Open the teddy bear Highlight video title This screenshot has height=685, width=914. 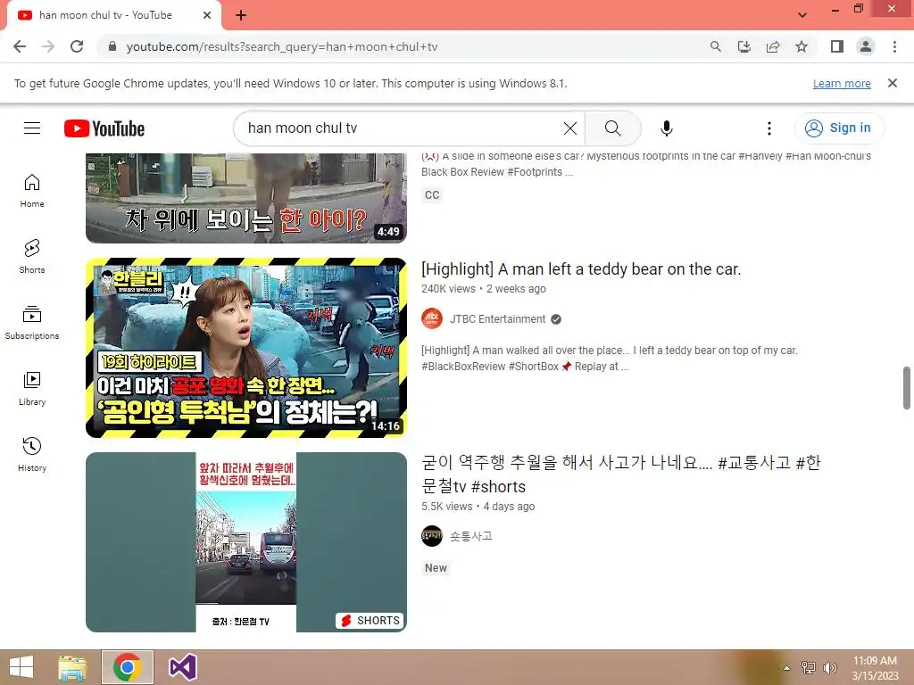click(581, 269)
